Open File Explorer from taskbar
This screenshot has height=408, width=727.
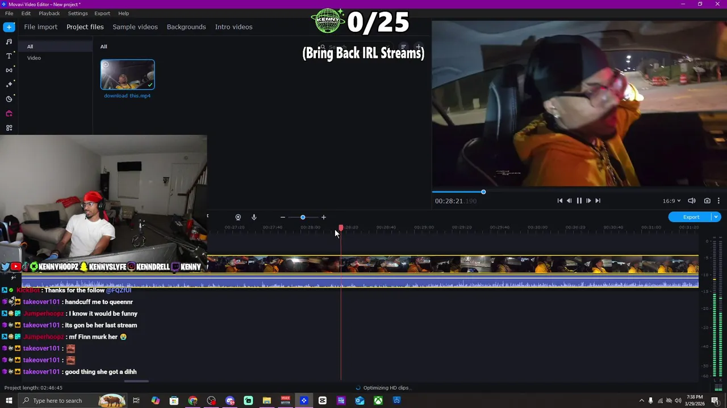(x=267, y=401)
